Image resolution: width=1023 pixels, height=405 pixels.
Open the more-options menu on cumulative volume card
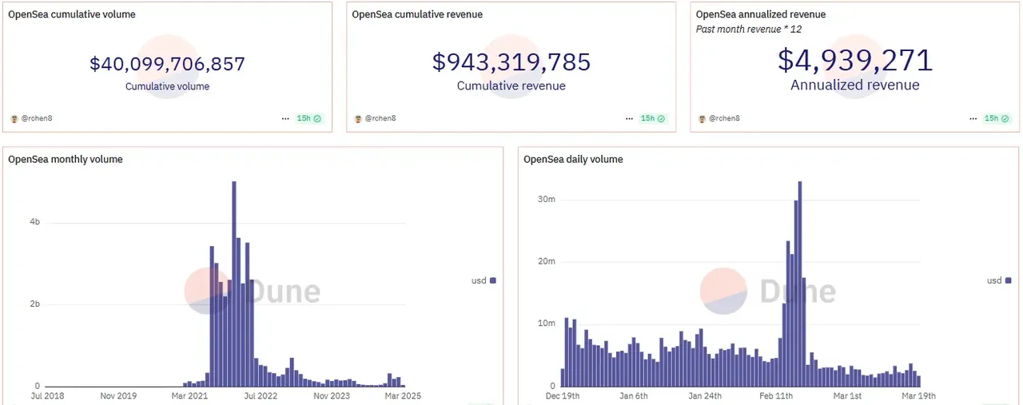coord(285,118)
